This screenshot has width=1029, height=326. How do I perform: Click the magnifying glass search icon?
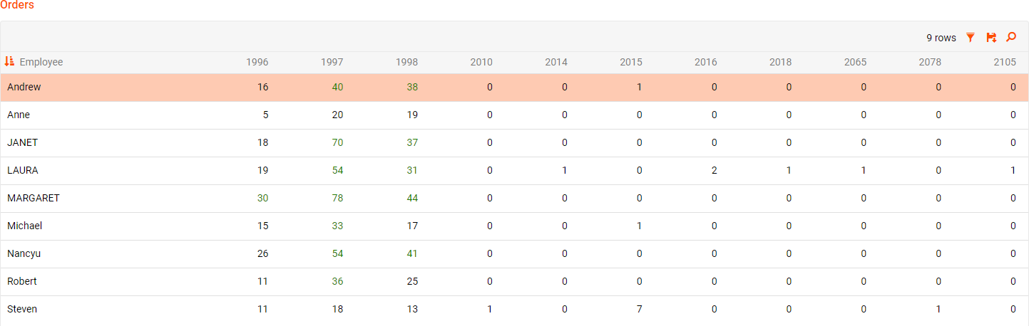pyautogui.click(x=1011, y=38)
